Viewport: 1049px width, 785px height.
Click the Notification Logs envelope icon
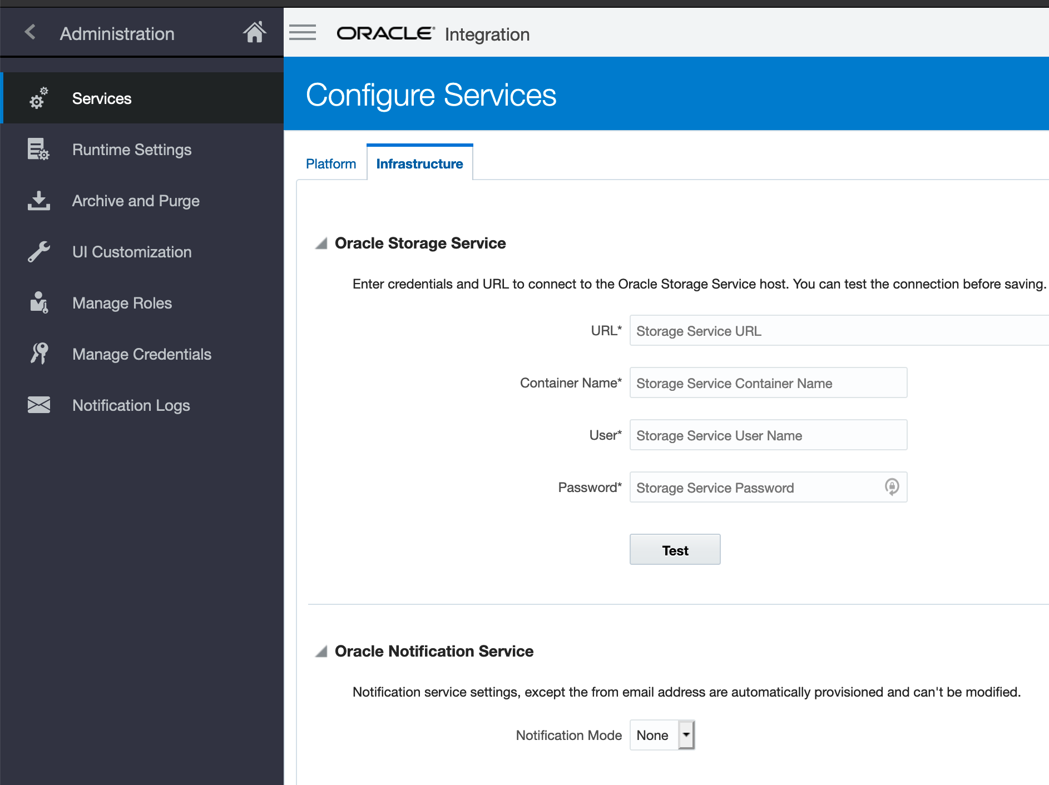[38, 405]
